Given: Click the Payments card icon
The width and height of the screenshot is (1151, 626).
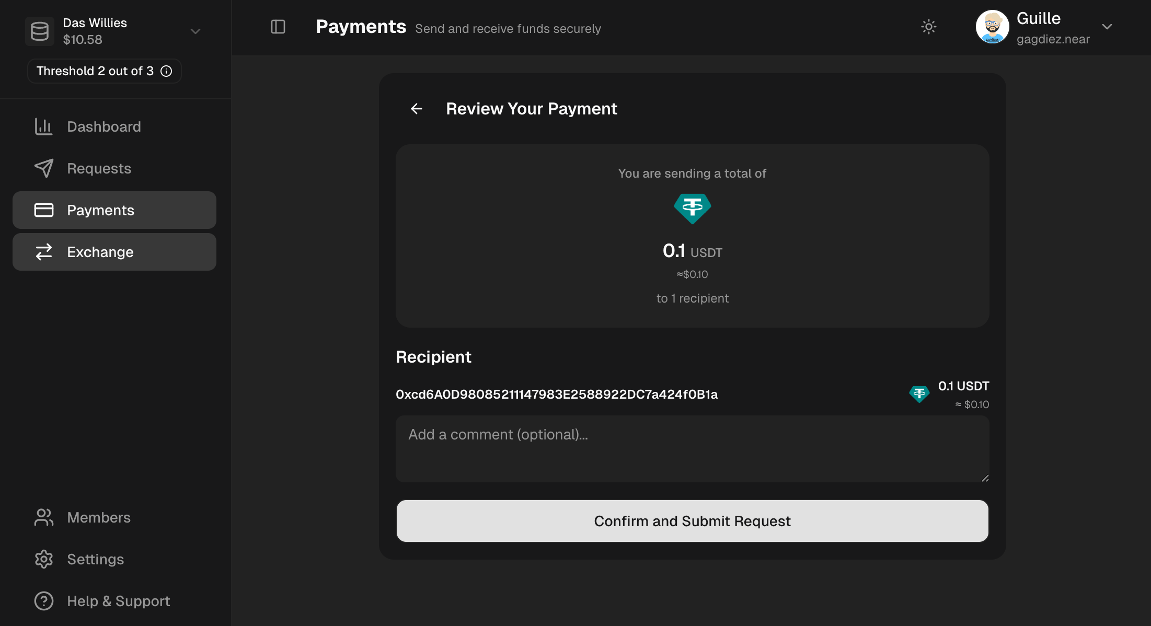Looking at the screenshot, I should point(44,210).
